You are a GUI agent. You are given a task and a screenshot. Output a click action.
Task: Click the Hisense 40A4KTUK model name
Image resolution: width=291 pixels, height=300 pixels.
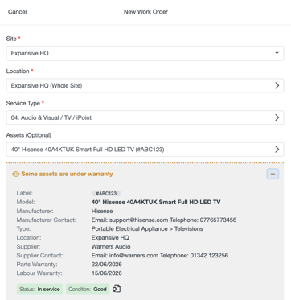pos(156,202)
